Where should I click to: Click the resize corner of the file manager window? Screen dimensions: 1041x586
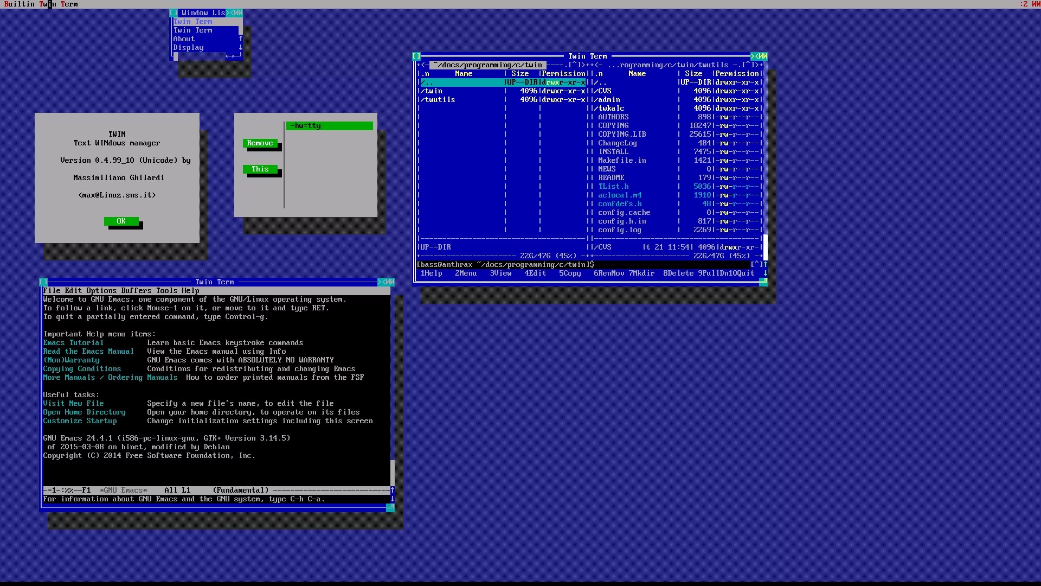pos(763,282)
